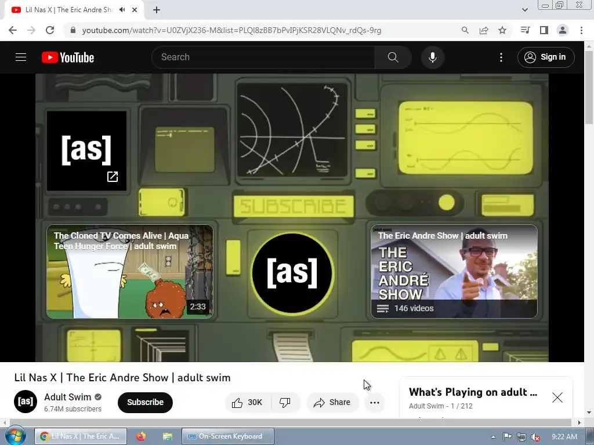Open the Chrome three-dot menu
This screenshot has height=445, width=594.
pos(581,30)
